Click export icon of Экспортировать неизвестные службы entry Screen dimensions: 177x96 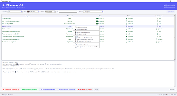(76, 47)
